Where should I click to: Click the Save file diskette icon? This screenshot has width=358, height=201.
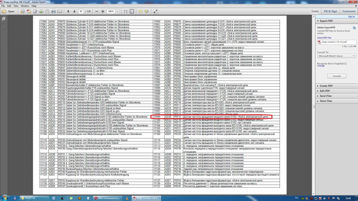(x=47, y=11)
